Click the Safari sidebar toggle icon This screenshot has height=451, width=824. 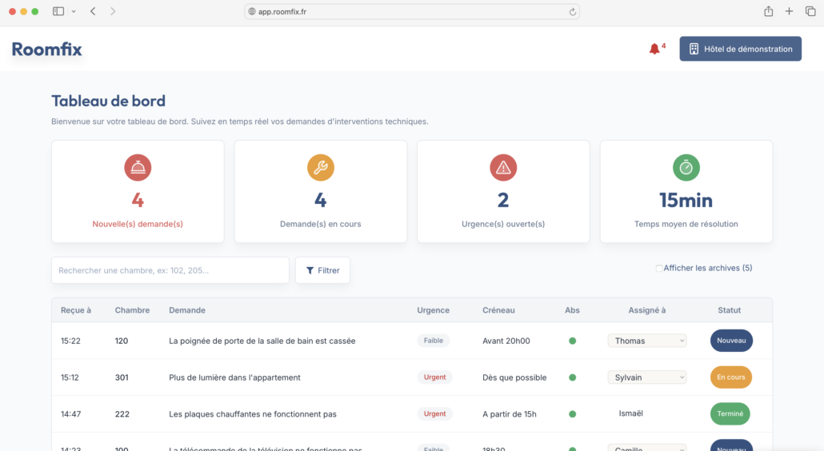58,11
